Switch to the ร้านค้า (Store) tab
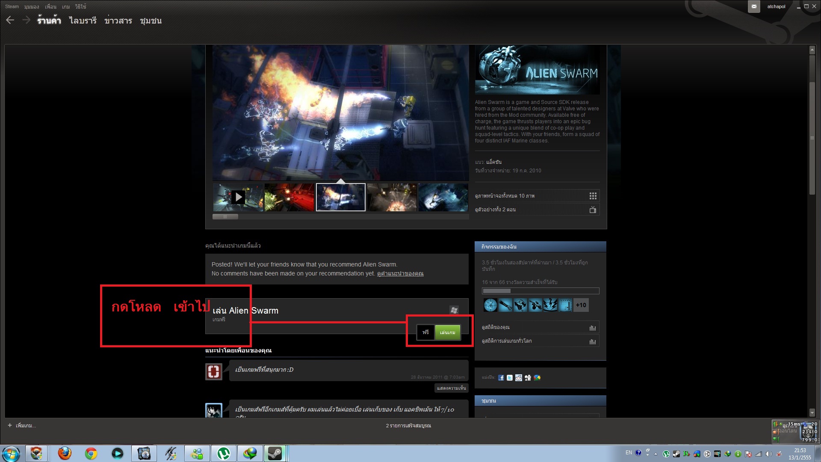This screenshot has width=821, height=462. tap(49, 21)
